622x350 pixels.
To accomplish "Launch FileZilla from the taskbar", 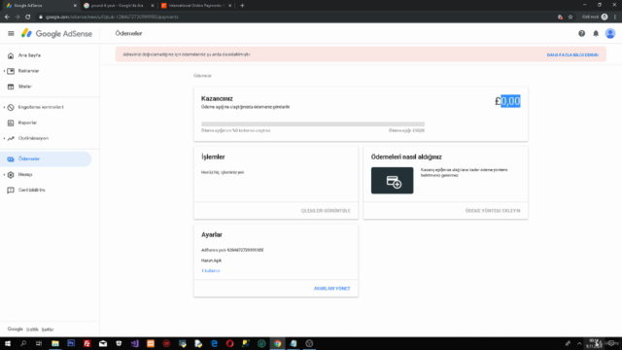I will (x=86, y=343).
